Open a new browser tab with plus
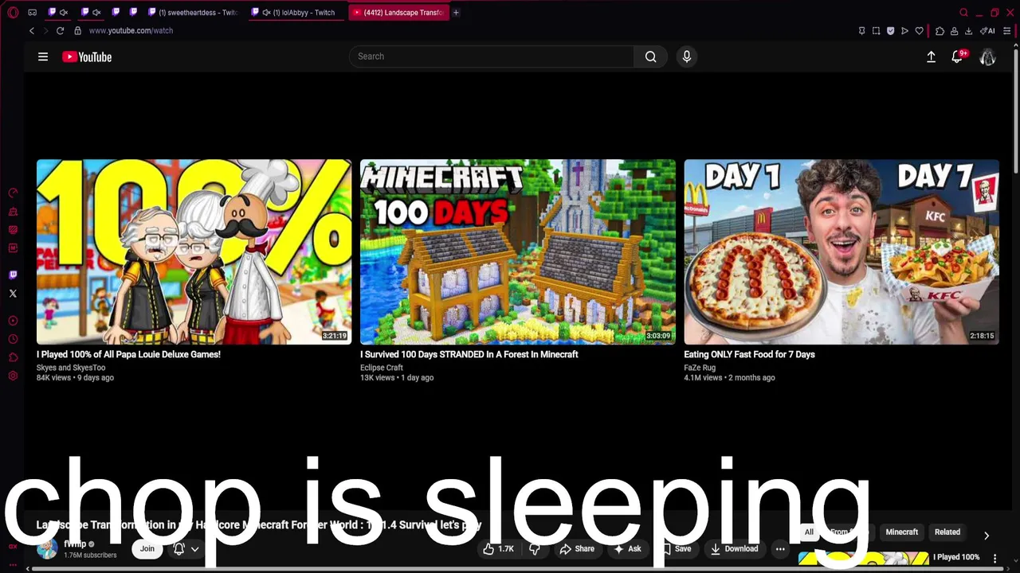This screenshot has height=573, width=1020. (456, 12)
